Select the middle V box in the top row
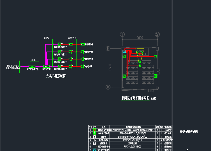The width and height of the screenshot is (211, 152). [x=71, y=44]
